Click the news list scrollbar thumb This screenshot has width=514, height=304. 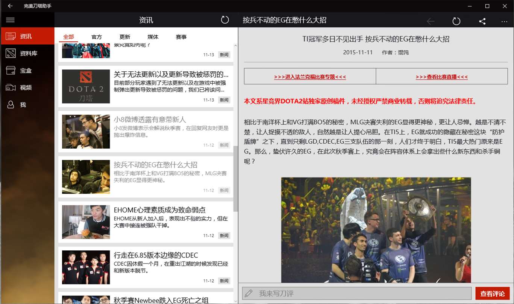pyautogui.click(x=236, y=179)
